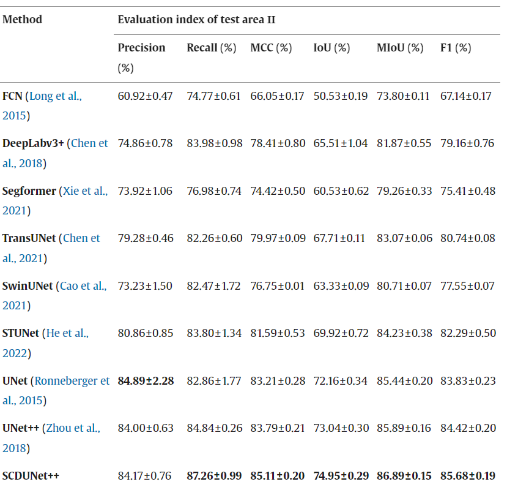This screenshot has width=507, height=487.
Task: Follow the Xie et al., 2021 citation link
Action: tap(85, 191)
